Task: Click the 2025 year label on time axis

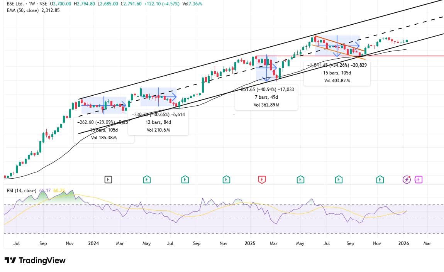Action: click(x=250, y=243)
